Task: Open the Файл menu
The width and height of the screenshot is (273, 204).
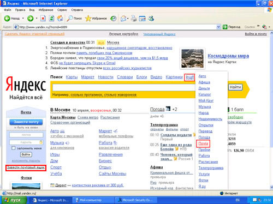Action: [x=8, y=10]
